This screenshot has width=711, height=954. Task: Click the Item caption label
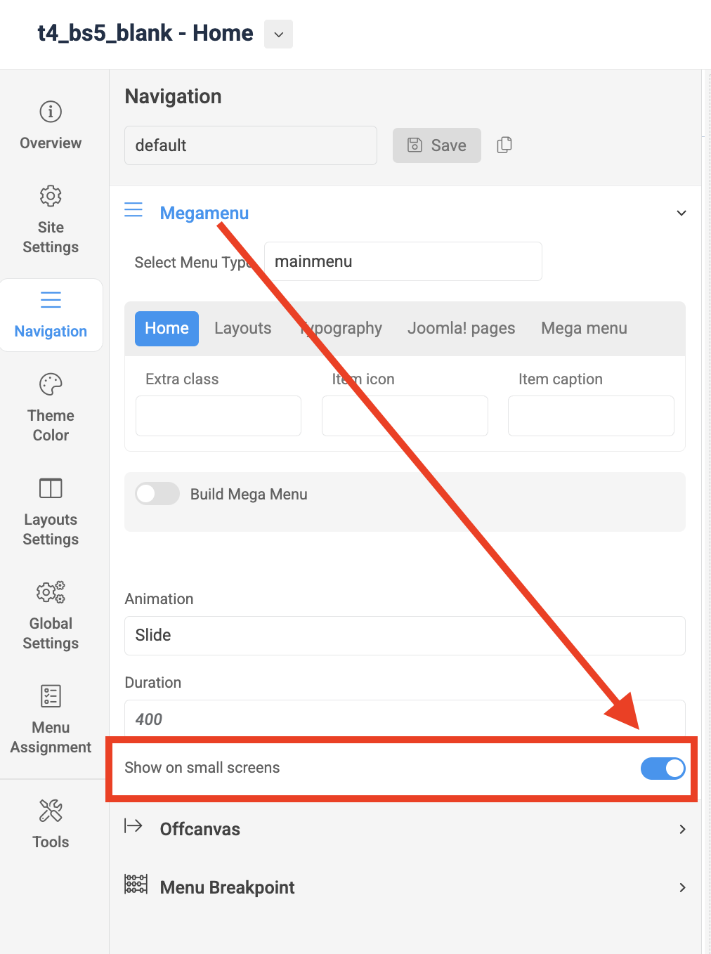tap(561, 379)
